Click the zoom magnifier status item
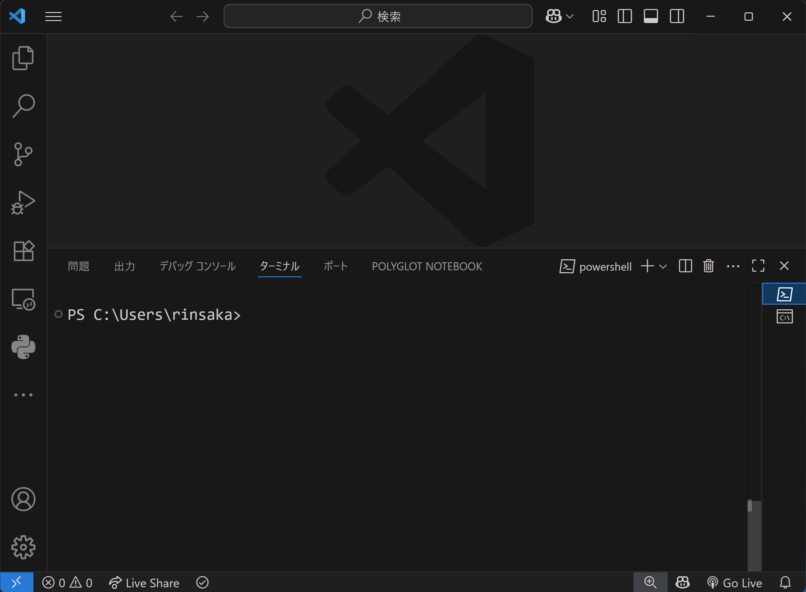The width and height of the screenshot is (806, 592). coord(651,582)
